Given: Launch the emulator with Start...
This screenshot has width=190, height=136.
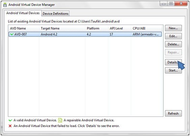Looking at the screenshot, I should pos(173,70).
